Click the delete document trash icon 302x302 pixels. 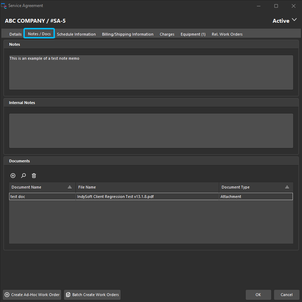(x=34, y=176)
